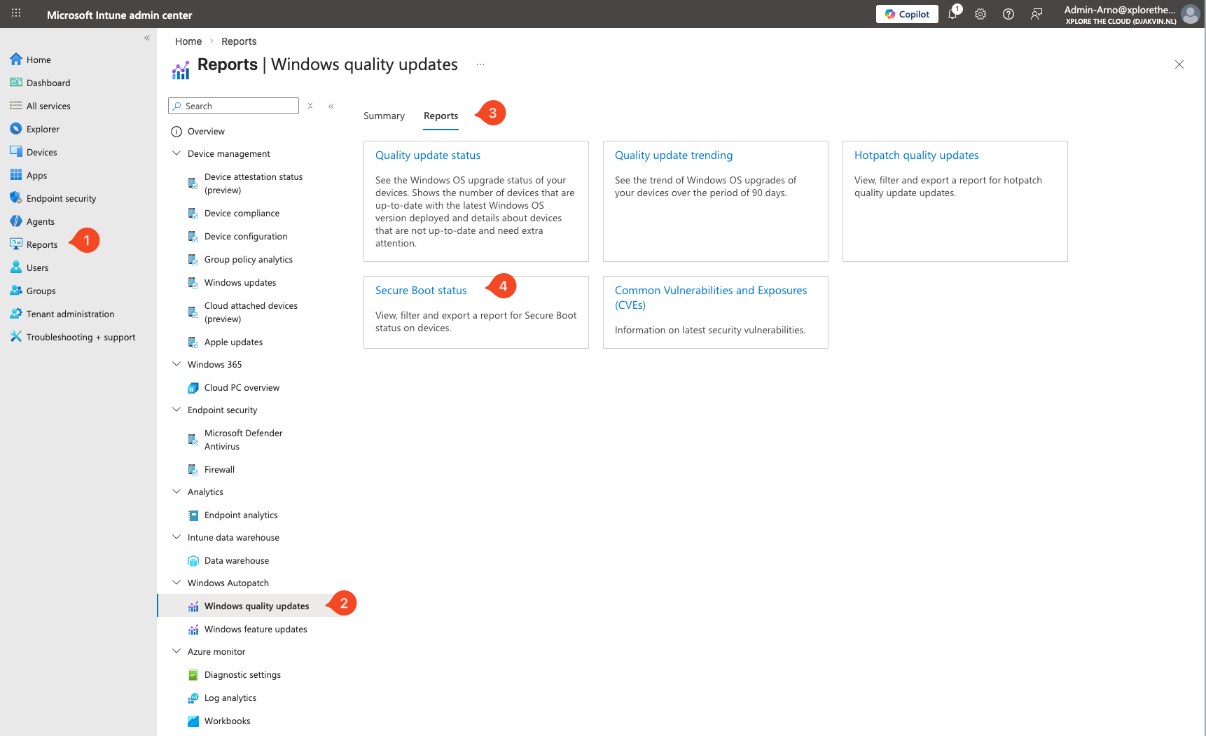Open the notifications bell icon
The height and width of the screenshot is (736, 1206).
(x=952, y=14)
